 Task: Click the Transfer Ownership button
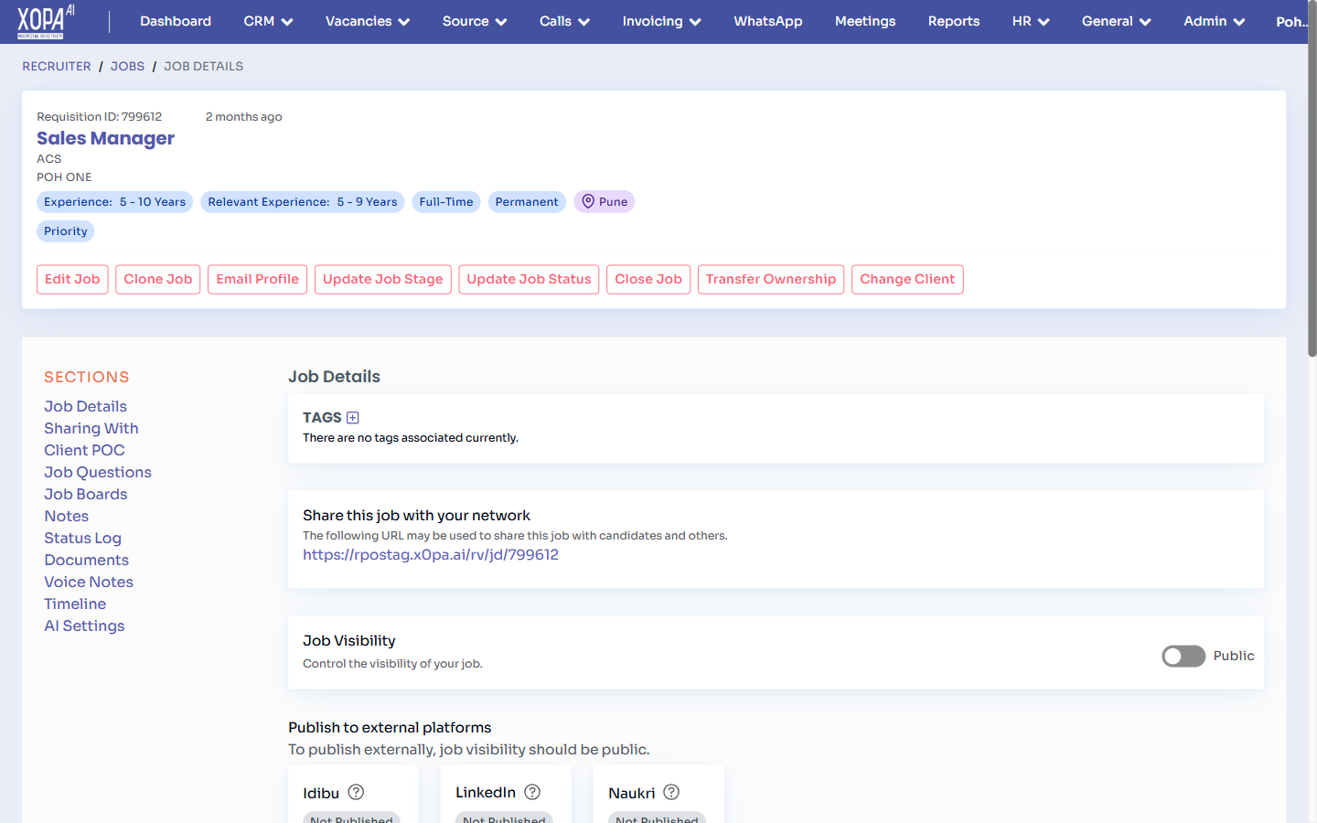tap(771, 280)
